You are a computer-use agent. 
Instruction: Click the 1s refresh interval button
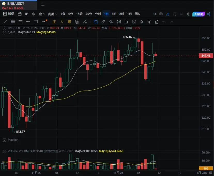click(154, 14)
